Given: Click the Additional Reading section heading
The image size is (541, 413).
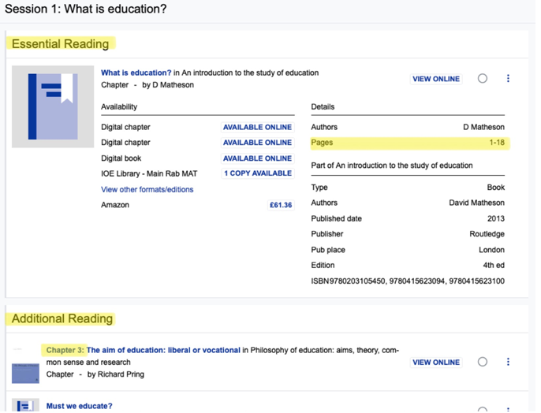Looking at the screenshot, I should 62,319.
